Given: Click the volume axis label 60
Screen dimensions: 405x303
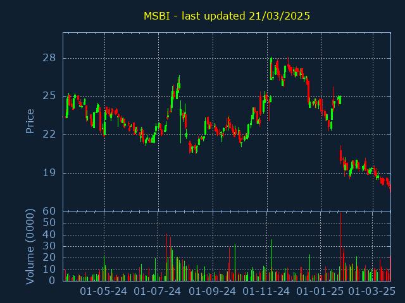Looking at the screenshot, I should click(49, 211).
